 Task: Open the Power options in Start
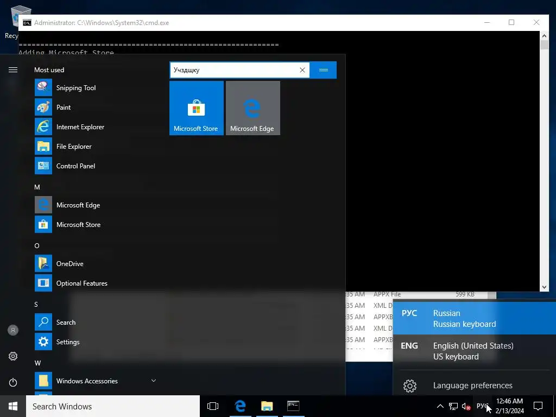click(13, 382)
